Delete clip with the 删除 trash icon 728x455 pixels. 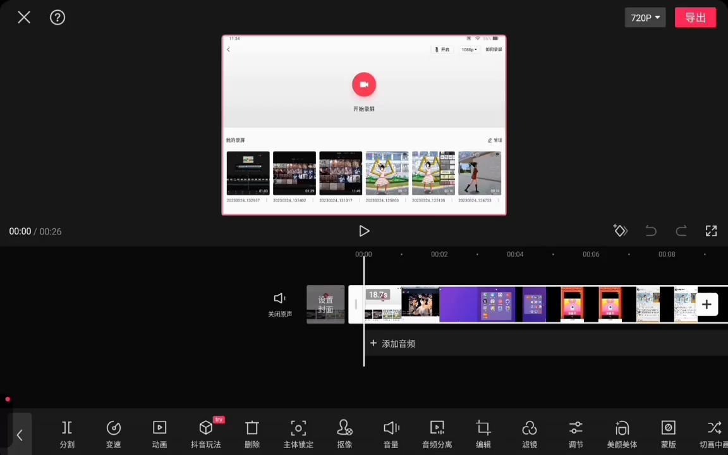tap(252, 434)
